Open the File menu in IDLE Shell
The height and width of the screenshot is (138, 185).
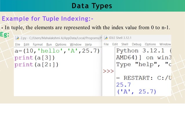(x=106, y=44)
